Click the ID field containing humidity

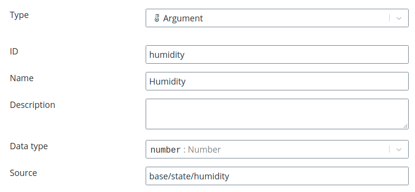[x=277, y=54]
